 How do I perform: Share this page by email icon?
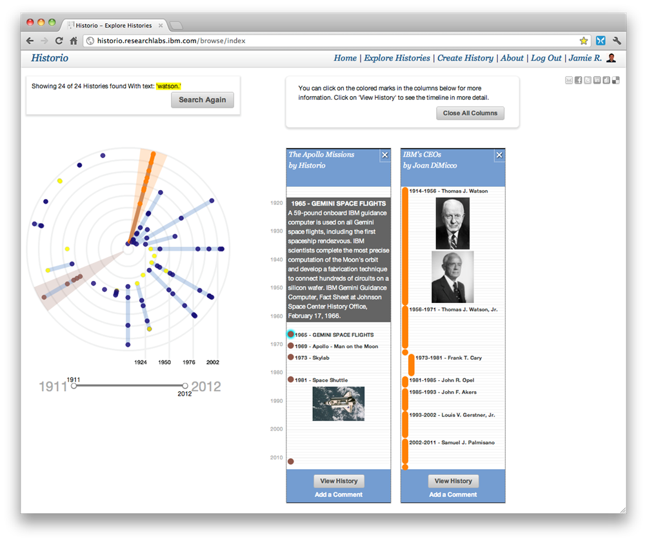click(568, 80)
